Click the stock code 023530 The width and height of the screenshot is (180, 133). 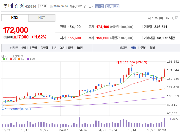pos(31,6)
